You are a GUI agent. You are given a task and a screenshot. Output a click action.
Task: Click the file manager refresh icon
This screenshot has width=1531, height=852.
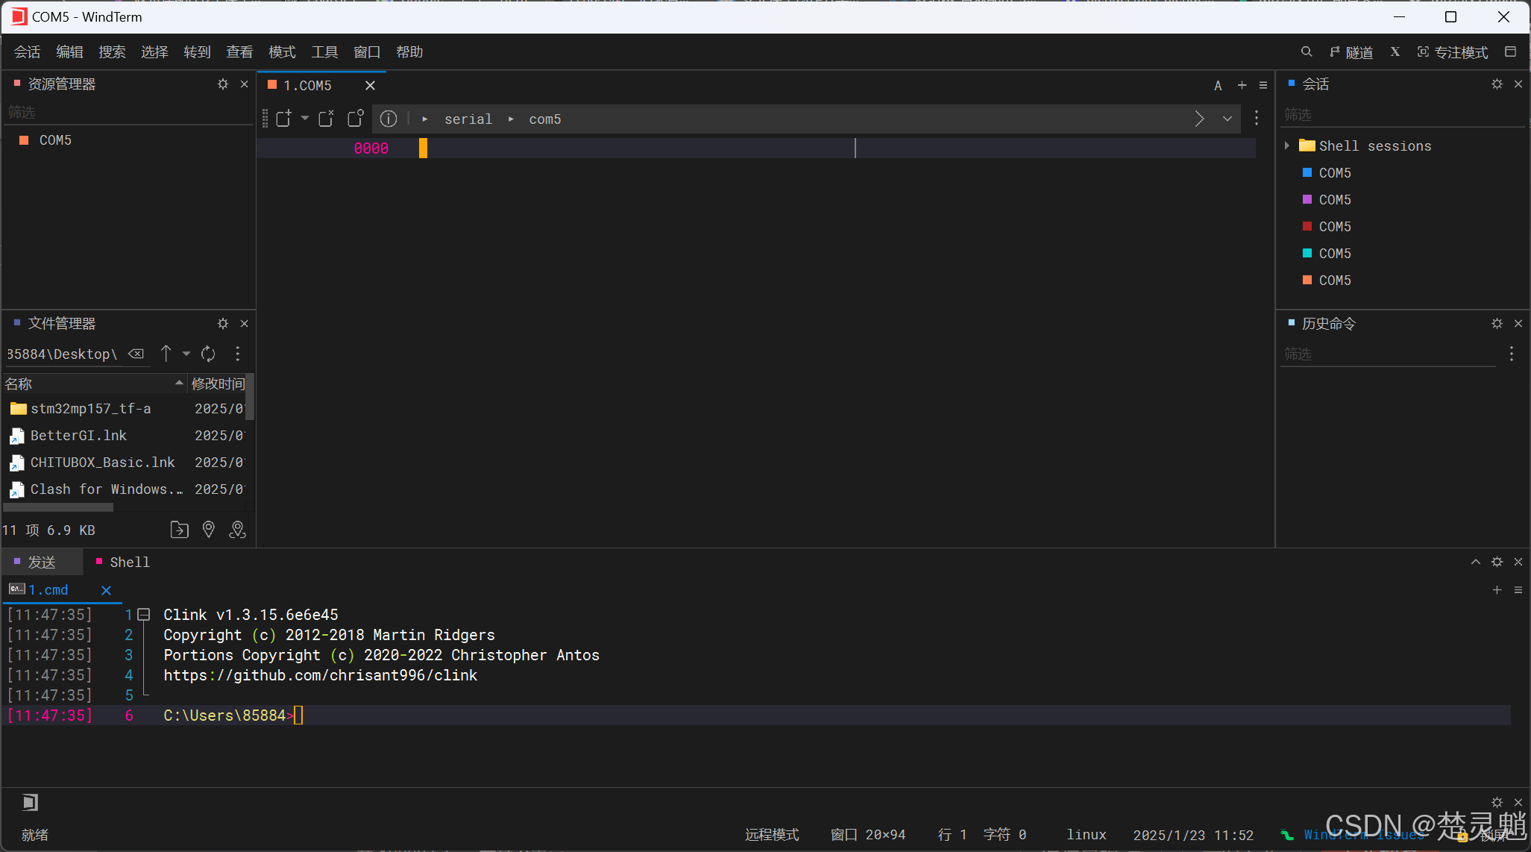coord(208,354)
